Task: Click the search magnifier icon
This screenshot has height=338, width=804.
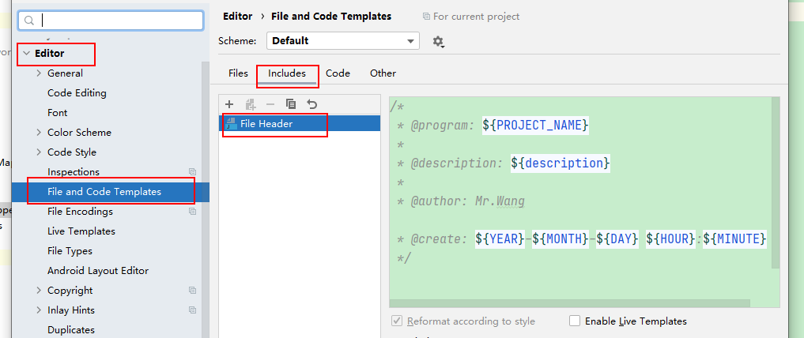Action: pyautogui.click(x=29, y=21)
